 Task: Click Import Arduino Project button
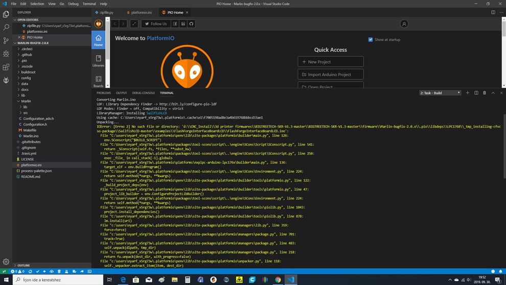pos(330,75)
